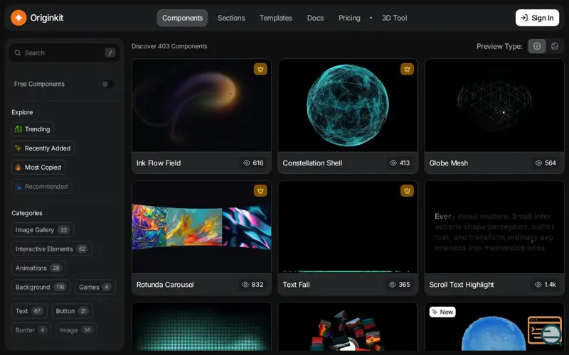This screenshot has width=569, height=355.
Task: Click the orange terminal widget icon
Action: (x=544, y=330)
